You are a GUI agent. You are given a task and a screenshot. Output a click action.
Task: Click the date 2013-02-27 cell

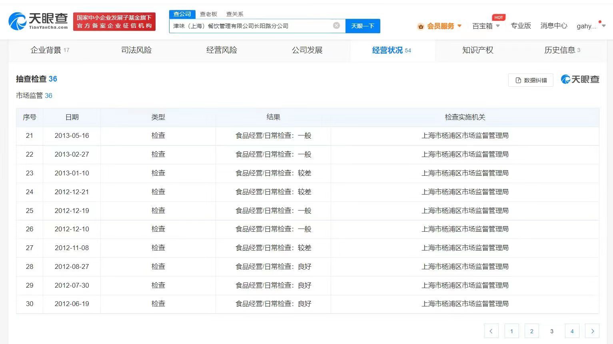pyautogui.click(x=72, y=154)
